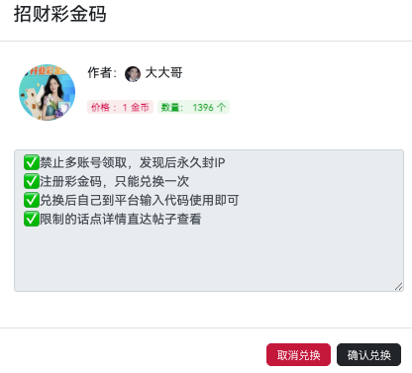Screen dimensions: 412x373
Task: Click the green check before 兑换后自己到平台
Action: 32,200
